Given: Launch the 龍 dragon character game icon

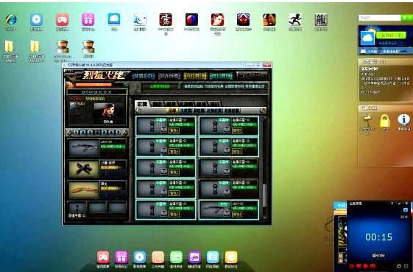Looking at the screenshot, I should tap(321, 20).
